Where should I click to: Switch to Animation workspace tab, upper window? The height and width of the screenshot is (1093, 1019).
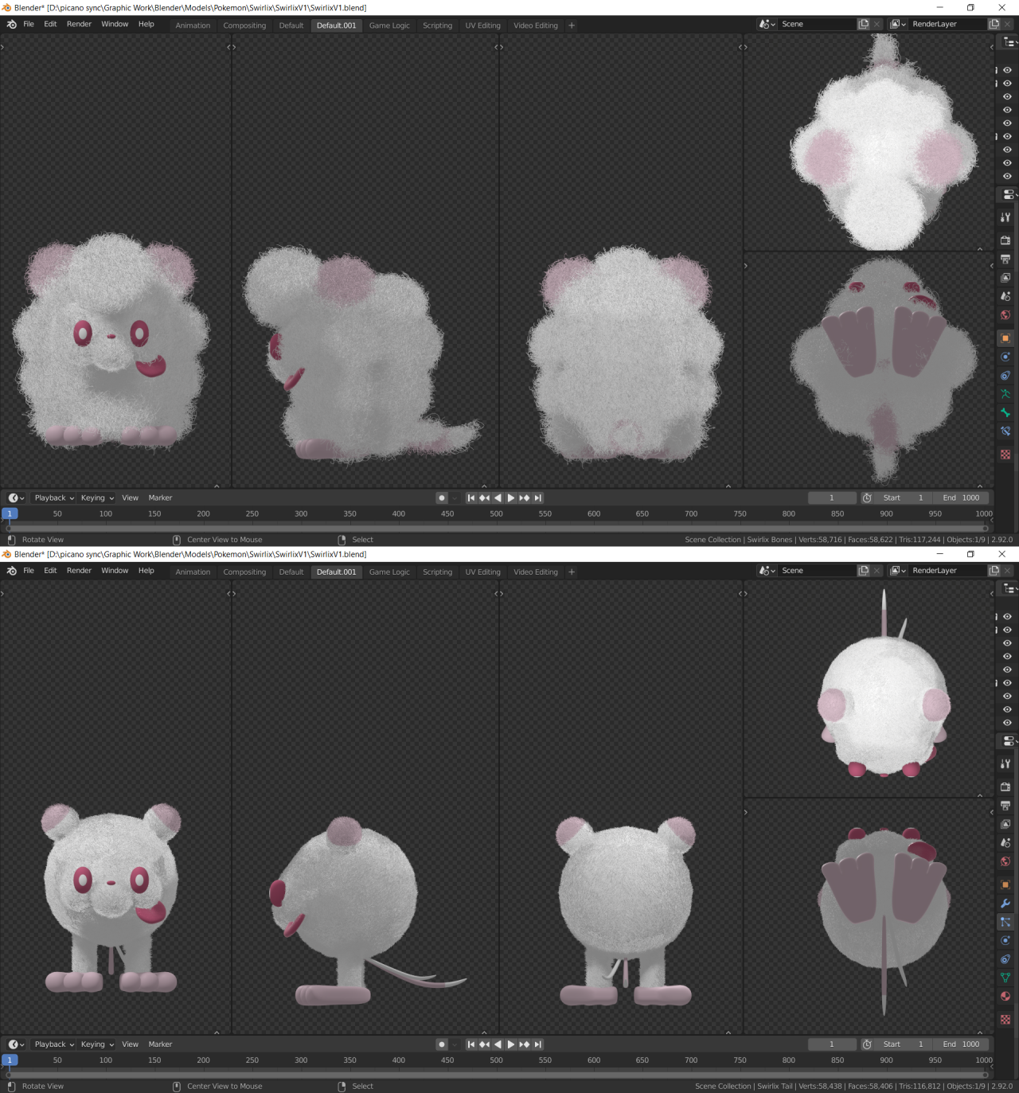[193, 25]
